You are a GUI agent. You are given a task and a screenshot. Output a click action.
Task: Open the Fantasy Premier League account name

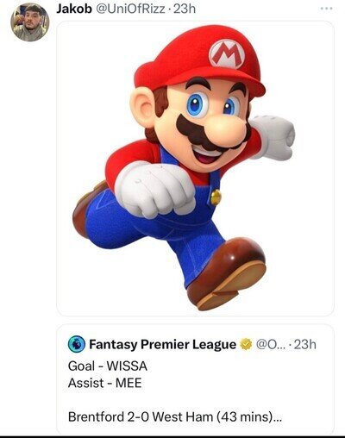[162, 344]
